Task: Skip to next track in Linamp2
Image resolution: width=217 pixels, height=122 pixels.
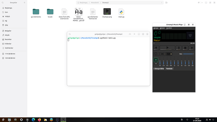Action: [x=192, y=48]
